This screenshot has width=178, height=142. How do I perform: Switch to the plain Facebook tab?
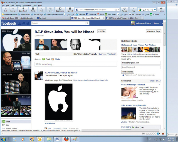pyautogui.click(x=53, y=18)
